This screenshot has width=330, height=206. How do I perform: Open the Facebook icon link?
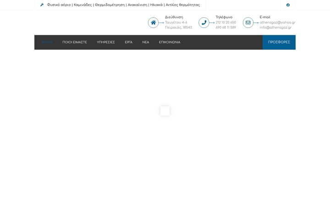tap(288, 5)
